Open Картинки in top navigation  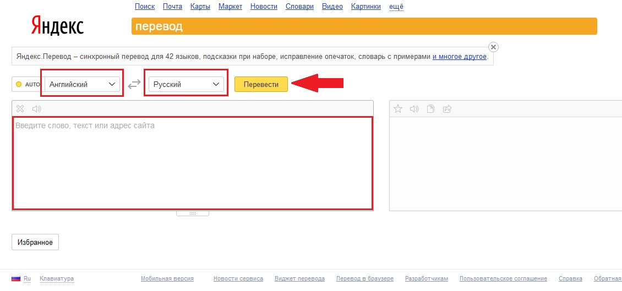click(x=366, y=7)
